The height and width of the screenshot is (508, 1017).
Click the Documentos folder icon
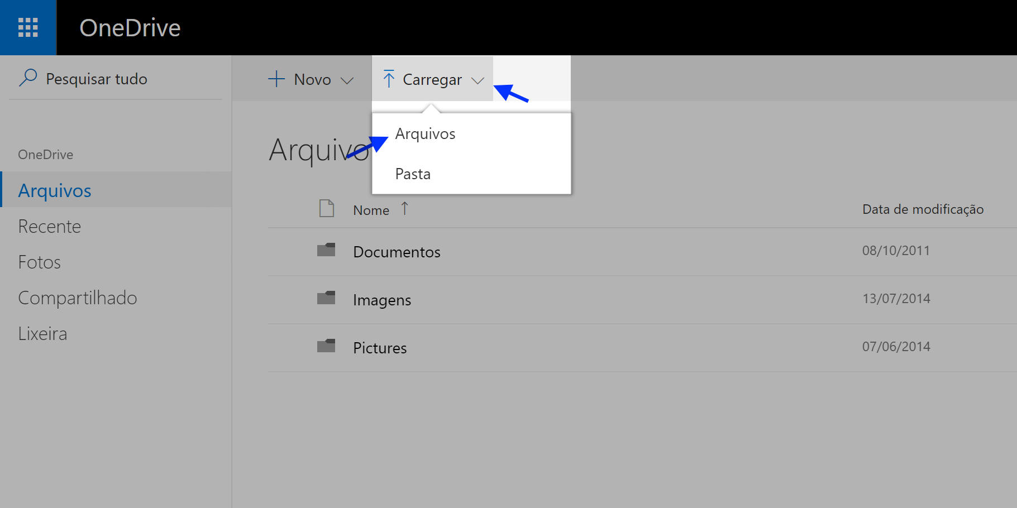(326, 250)
